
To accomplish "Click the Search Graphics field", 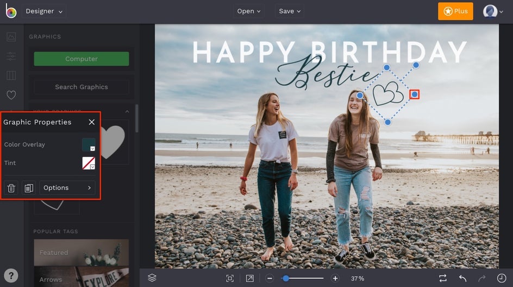I will [x=82, y=87].
